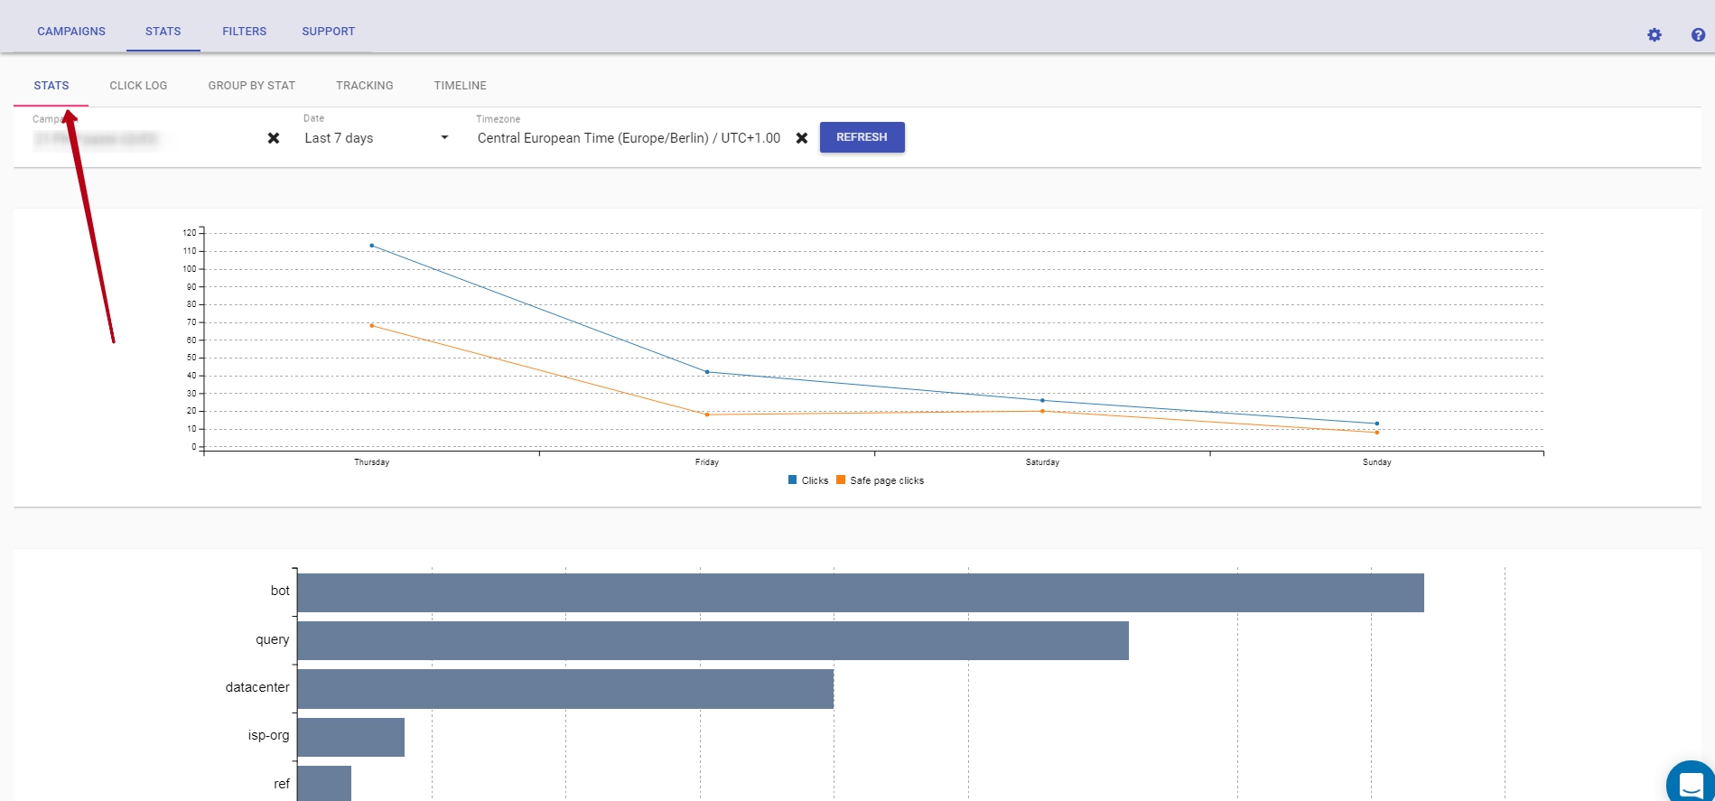Go to the Campaigns top menu
The width and height of the screenshot is (1715, 801).
click(x=71, y=32)
